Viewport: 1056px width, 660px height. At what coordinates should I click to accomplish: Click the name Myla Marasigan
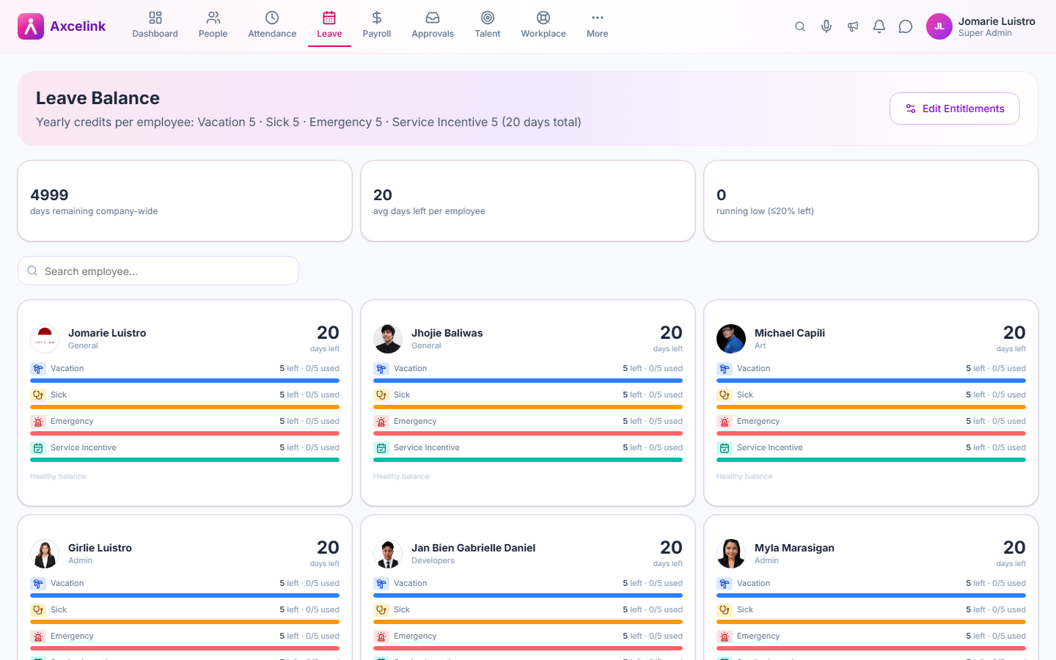tap(794, 548)
